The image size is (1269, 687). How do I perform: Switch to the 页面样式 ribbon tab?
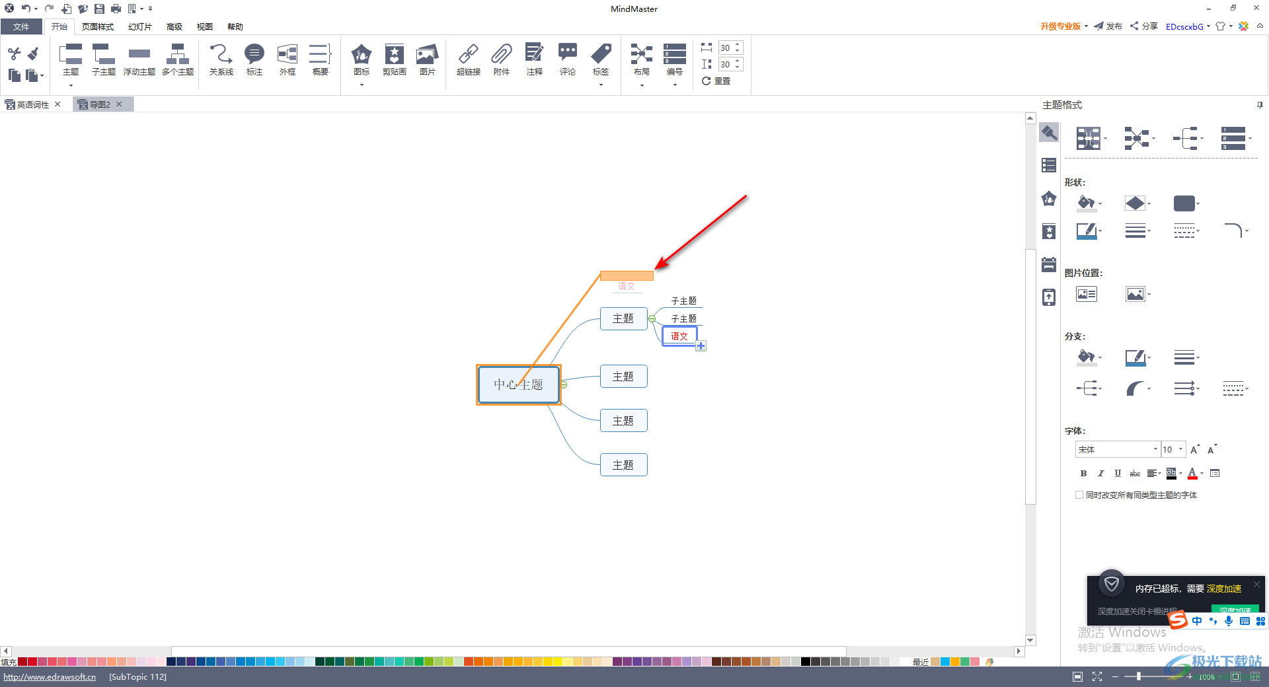(98, 26)
